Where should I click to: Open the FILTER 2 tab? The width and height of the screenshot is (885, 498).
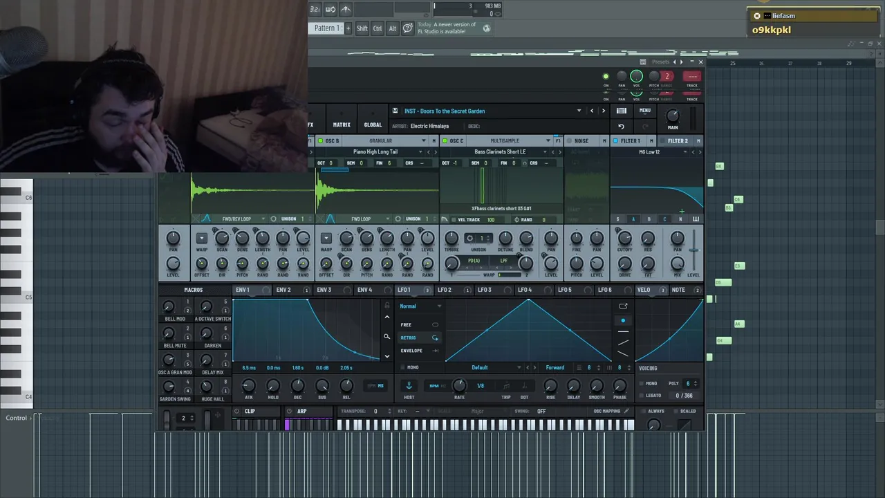tap(678, 141)
